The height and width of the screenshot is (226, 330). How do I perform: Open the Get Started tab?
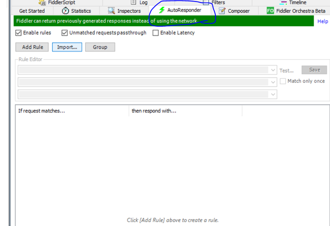click(32, 11)
